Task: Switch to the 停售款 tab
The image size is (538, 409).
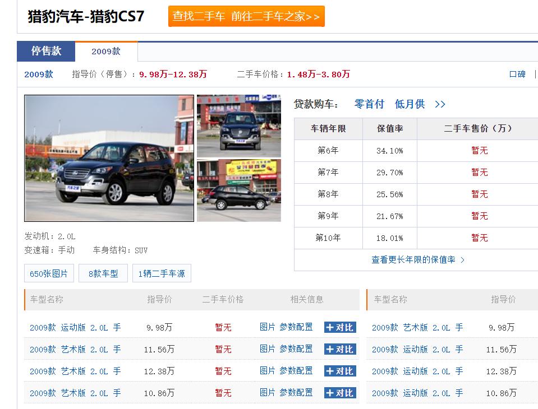Action: pyautogui.click(x=48, y=50)
